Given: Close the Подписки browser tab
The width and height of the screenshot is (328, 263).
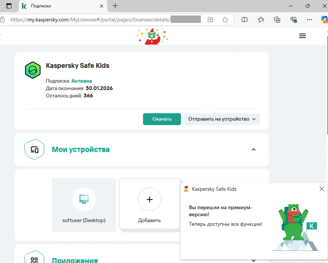Looking at the screenshot, I should pyautogui.click(x=101, y=6).
